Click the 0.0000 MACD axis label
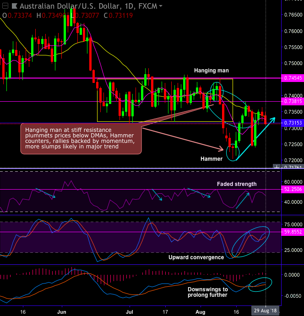 coord(293,275)
